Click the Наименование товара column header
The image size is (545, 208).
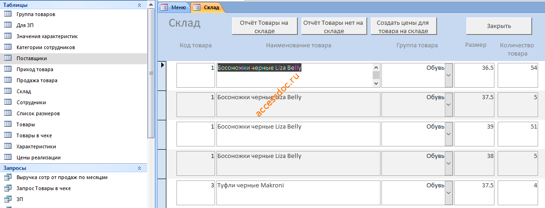pyautogui.click(x=299, y=45)
